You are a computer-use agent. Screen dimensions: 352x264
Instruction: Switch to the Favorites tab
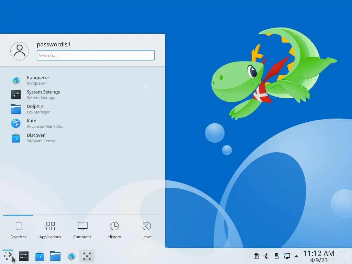point(19,230)
